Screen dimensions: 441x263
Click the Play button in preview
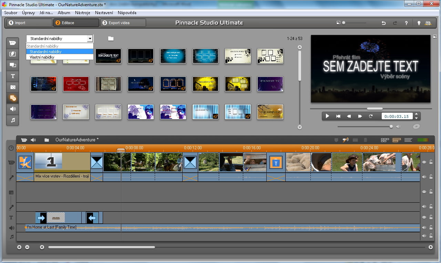click(x=327, y=116)
